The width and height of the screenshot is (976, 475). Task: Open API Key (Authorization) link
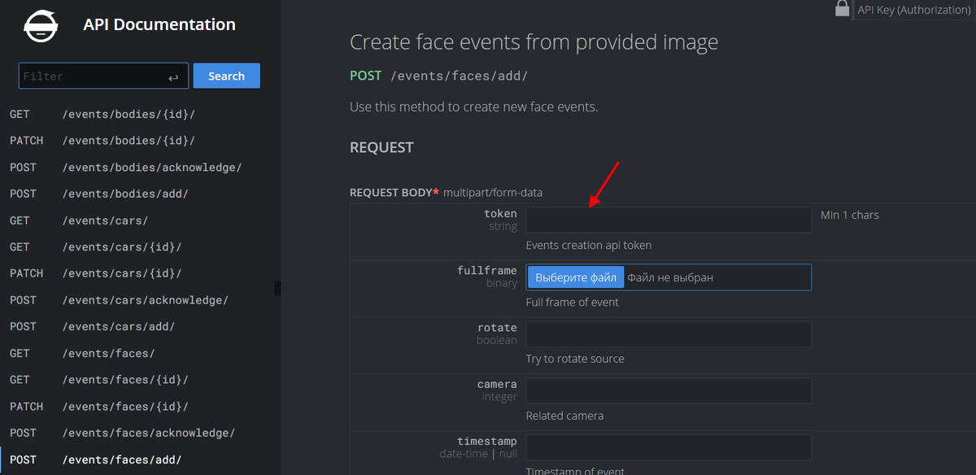point(913,10)
